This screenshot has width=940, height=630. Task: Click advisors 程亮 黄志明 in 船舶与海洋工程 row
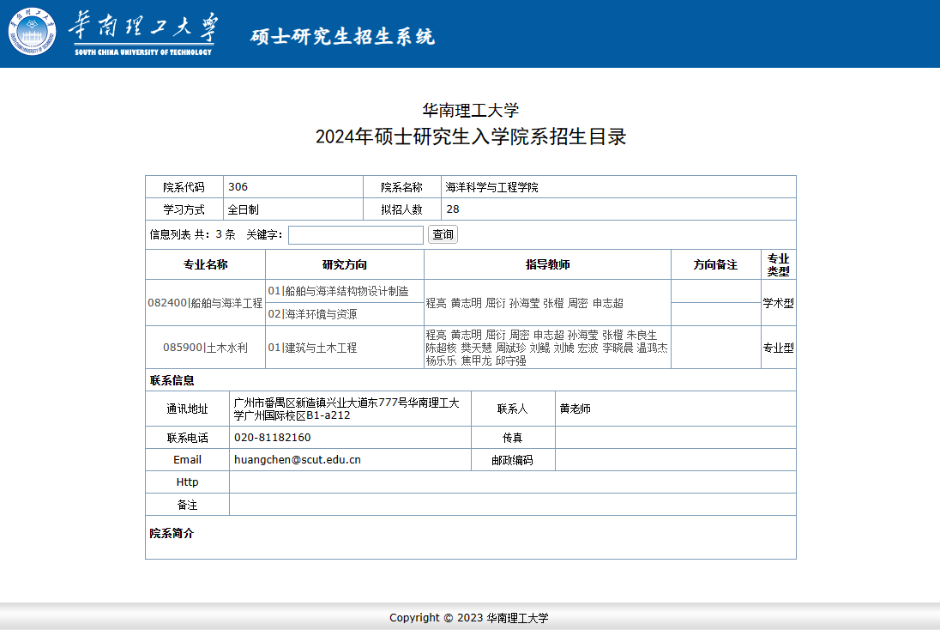[x=525, y=303]
